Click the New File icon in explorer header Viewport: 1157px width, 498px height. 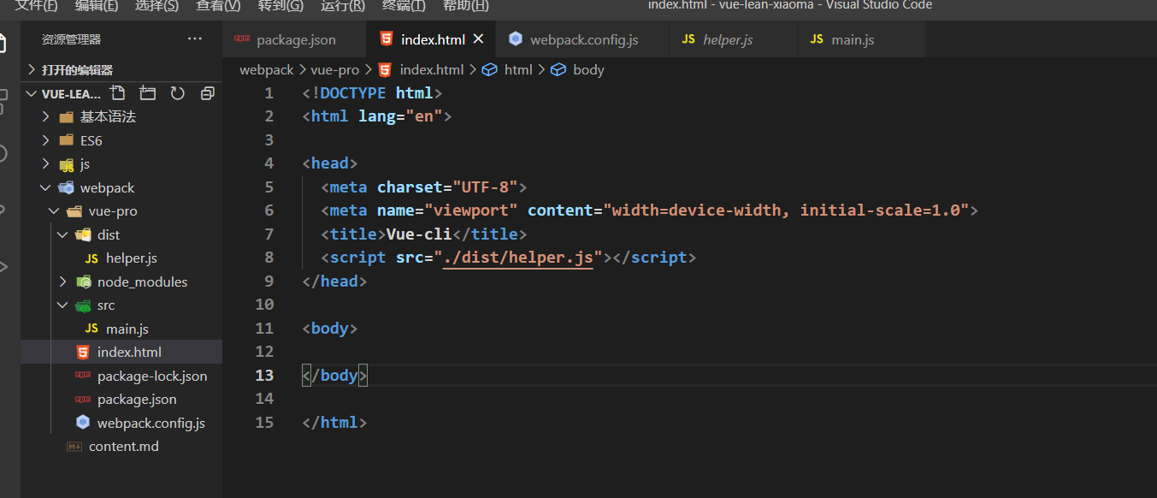click(118, 93)
